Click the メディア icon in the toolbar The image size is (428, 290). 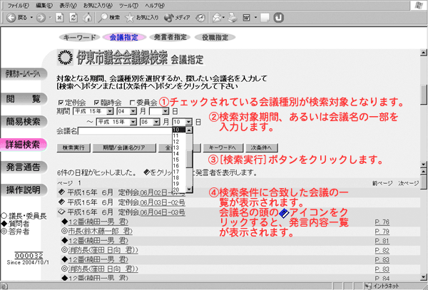coord(168,16)
